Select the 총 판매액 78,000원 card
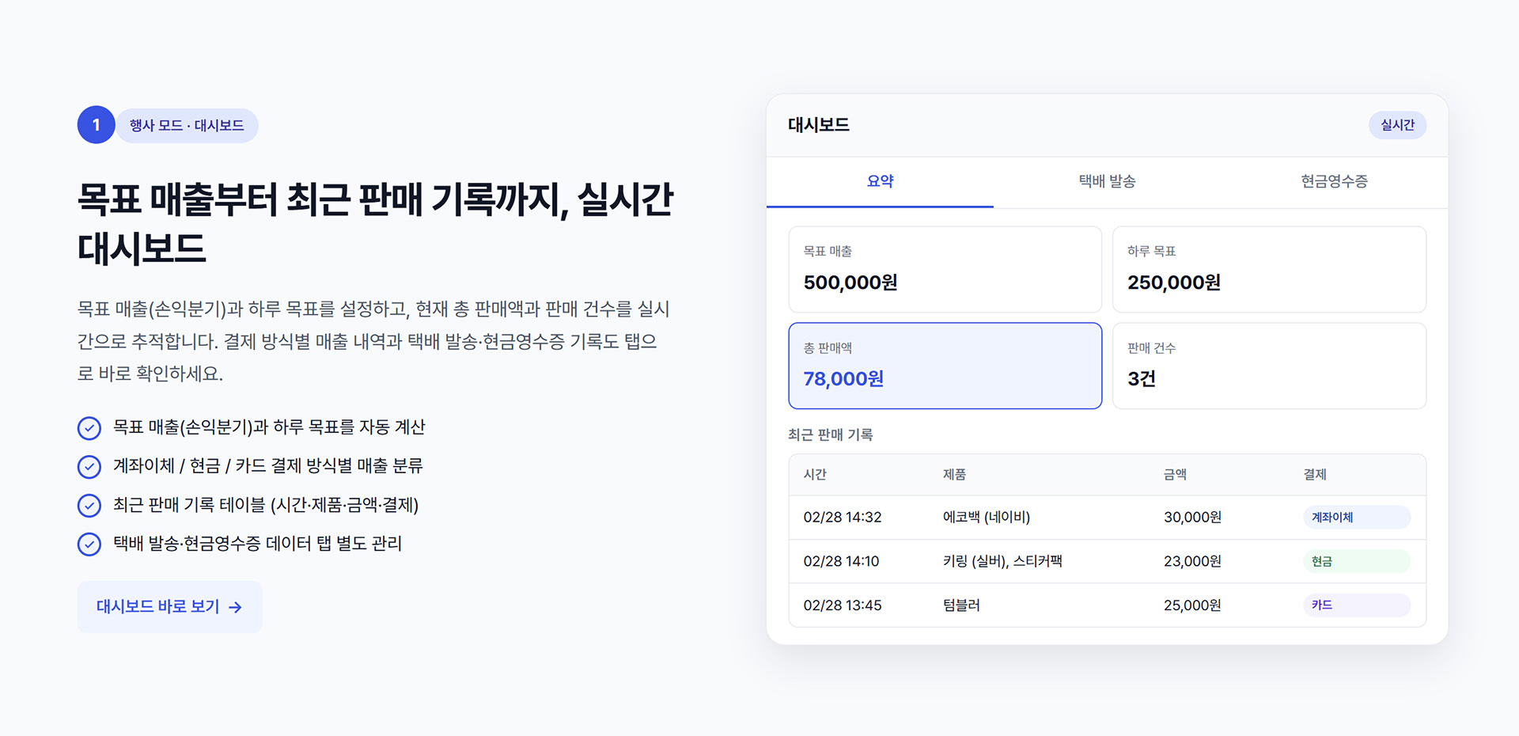The height and width of the screenshot is (736, 1519). pyautogui.click(x=945, y=366)
